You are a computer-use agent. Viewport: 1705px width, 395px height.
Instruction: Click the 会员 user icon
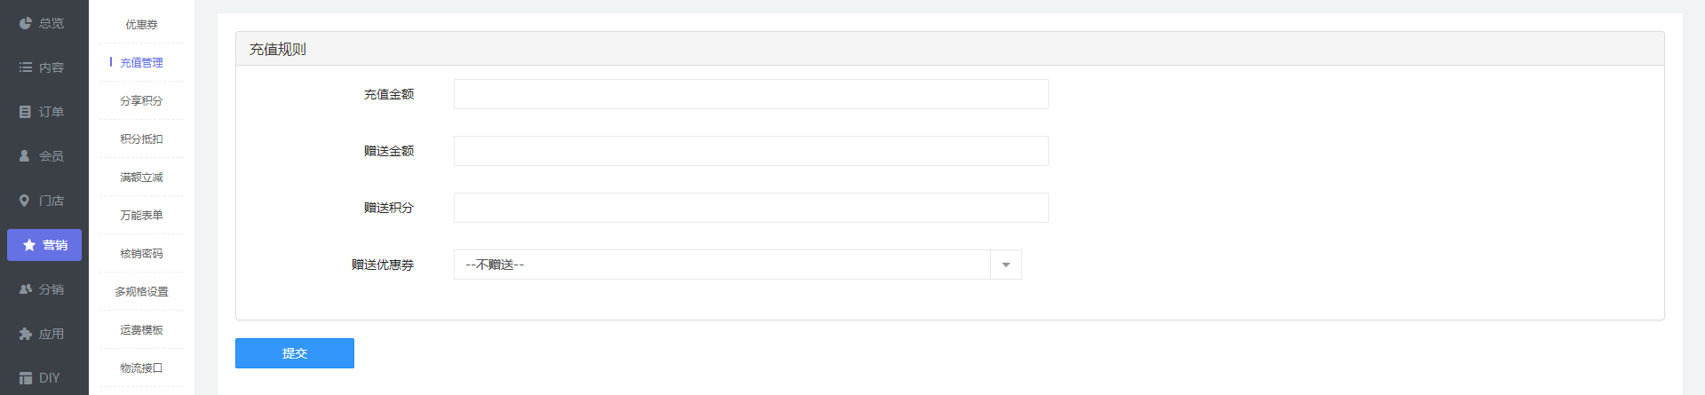(x=25, y=156)
